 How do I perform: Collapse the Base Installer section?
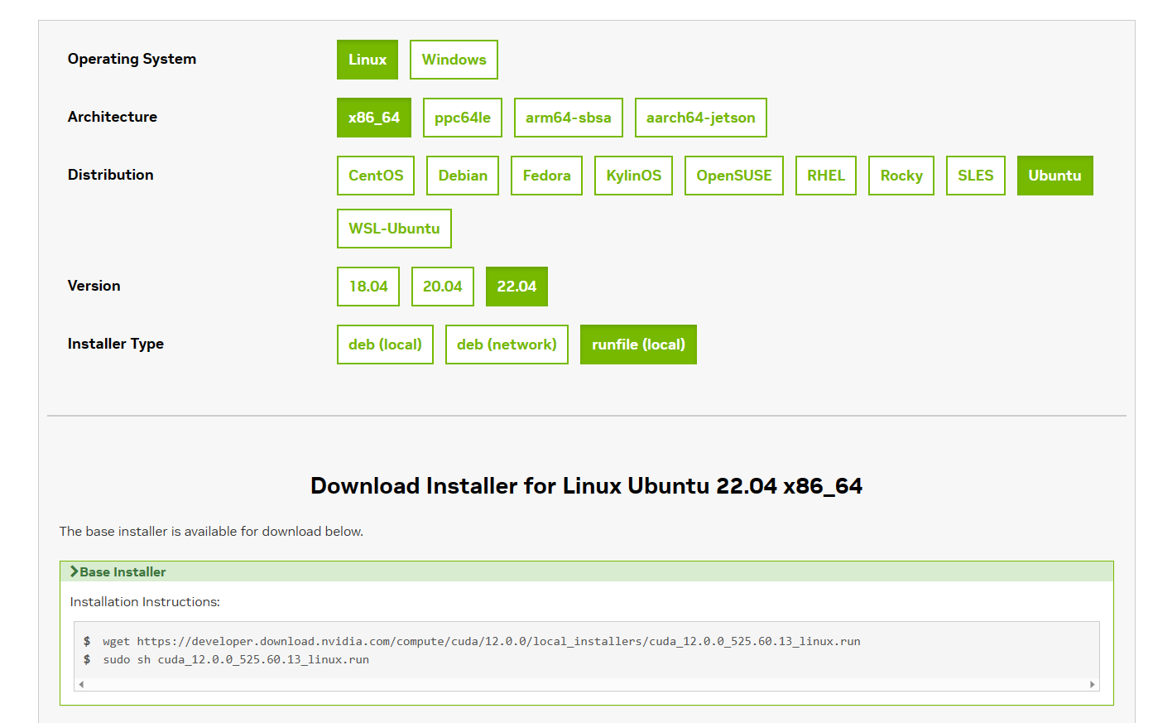pyautogui.click(x=586, y=571)
